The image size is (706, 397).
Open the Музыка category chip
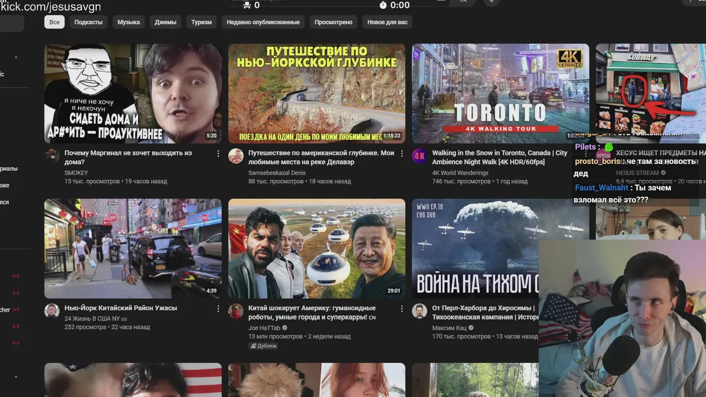pos(129,22)
